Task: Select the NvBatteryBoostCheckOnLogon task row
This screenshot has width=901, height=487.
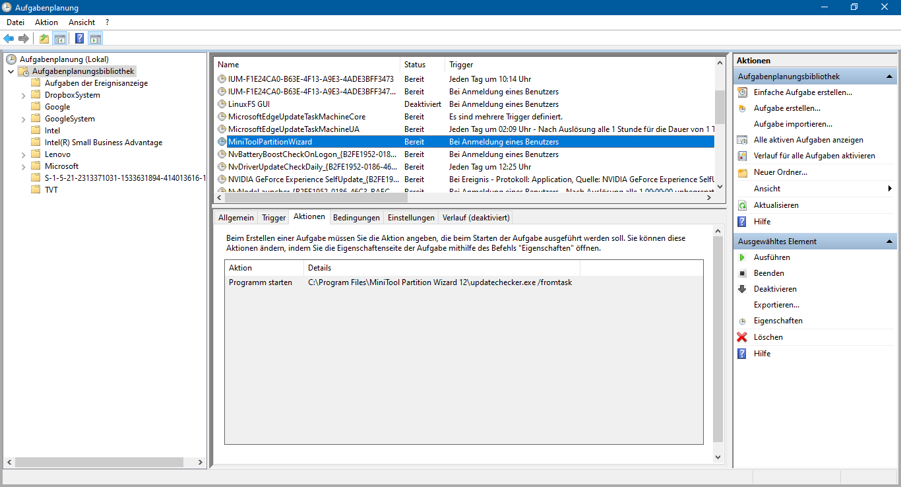Action: 465,154
